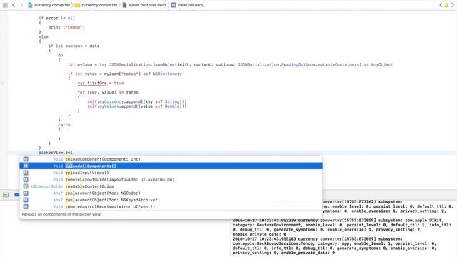This screenshot has width=457, height=257.
Task: Click the if let content = data line
Action: pos(74,46)
